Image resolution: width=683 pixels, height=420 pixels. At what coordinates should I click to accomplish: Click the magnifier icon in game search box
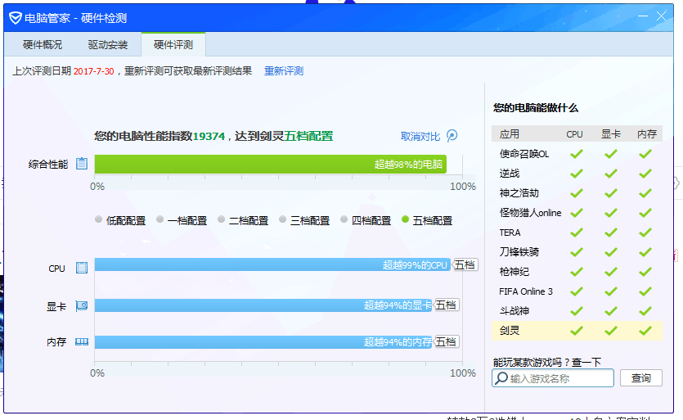tap(501, 377)
